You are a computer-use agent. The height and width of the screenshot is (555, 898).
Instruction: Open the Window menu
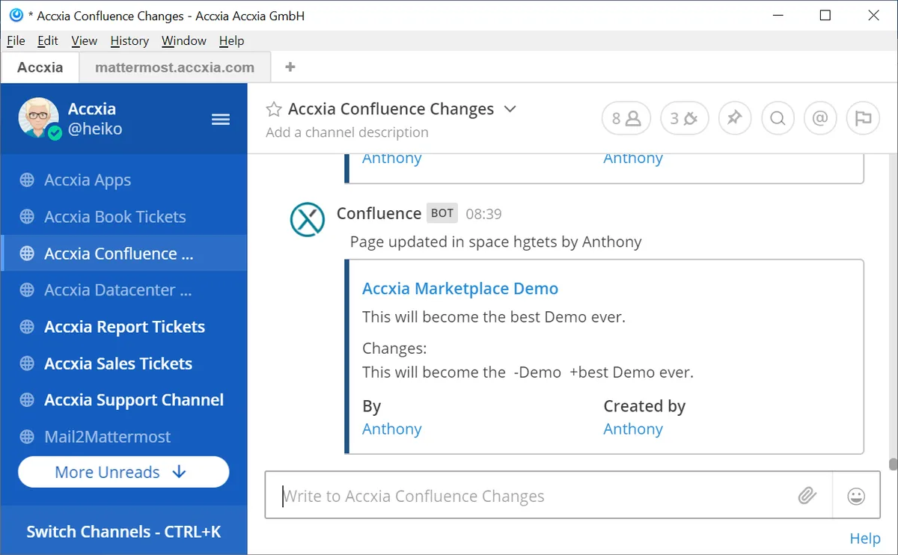[184, 40]
